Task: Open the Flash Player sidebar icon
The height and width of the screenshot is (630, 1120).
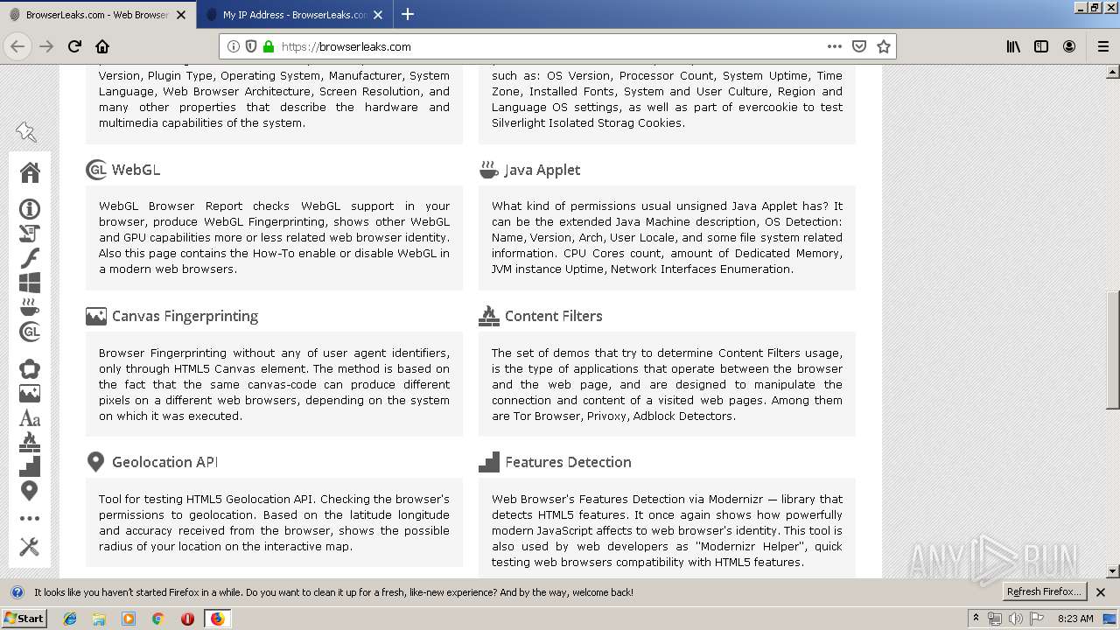Action: [x=30, y=258]
